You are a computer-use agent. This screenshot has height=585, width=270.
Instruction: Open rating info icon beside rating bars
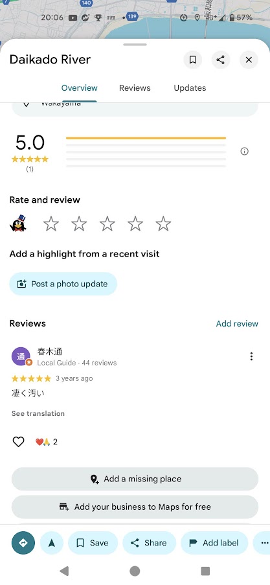tap(245, 151)
